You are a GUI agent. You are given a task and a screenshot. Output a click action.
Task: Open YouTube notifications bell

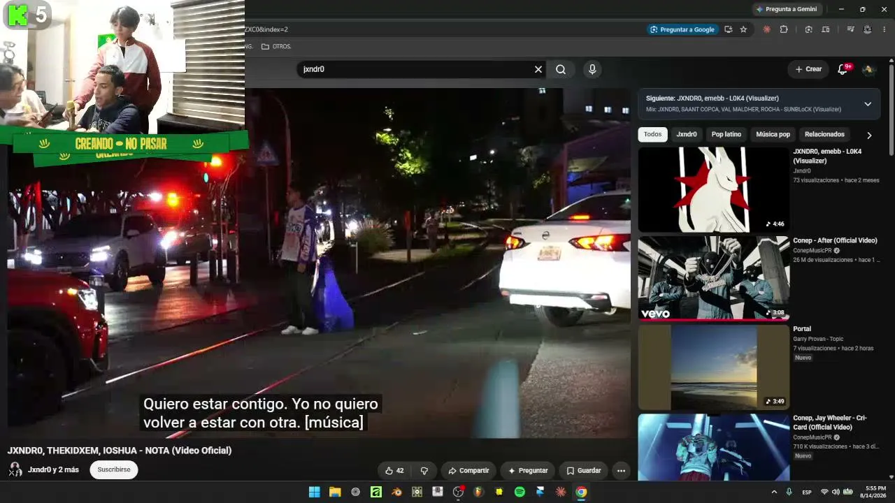click(x=843, y=69)
